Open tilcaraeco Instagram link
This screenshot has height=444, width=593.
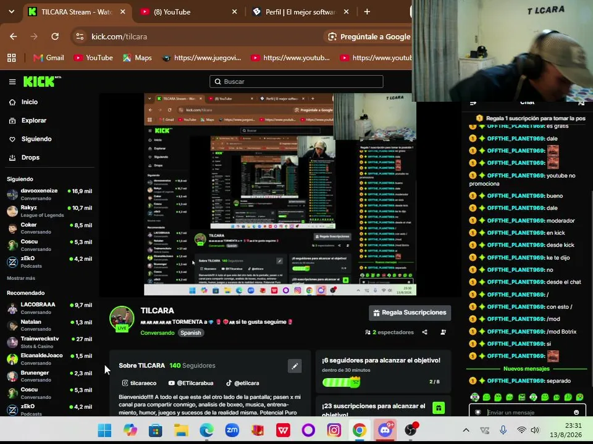click(139, 383)
